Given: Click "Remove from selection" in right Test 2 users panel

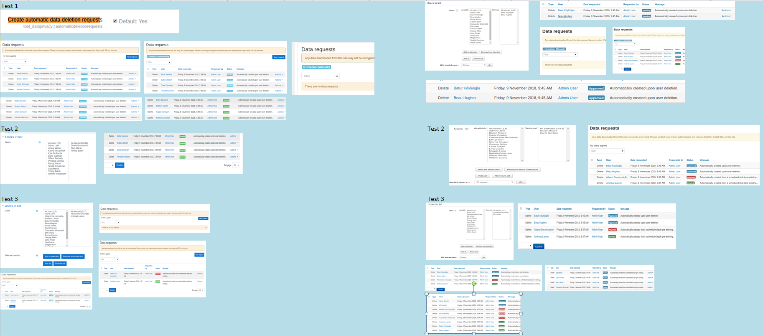Looking at the screenshot, I should click(x=523, y=170).
